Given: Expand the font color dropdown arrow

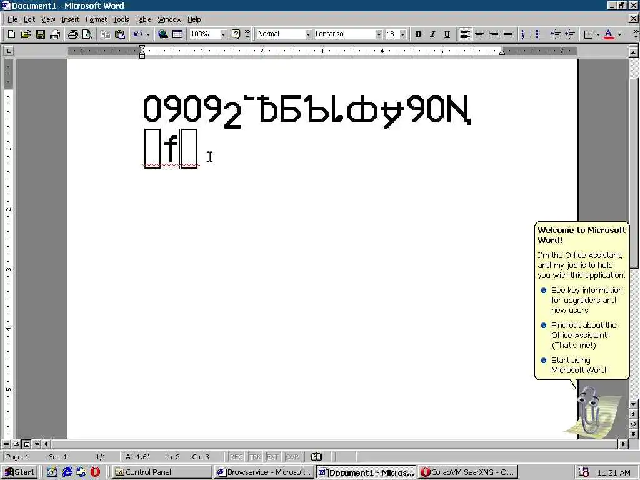Looking at the screenshot, I should point(619,34).
